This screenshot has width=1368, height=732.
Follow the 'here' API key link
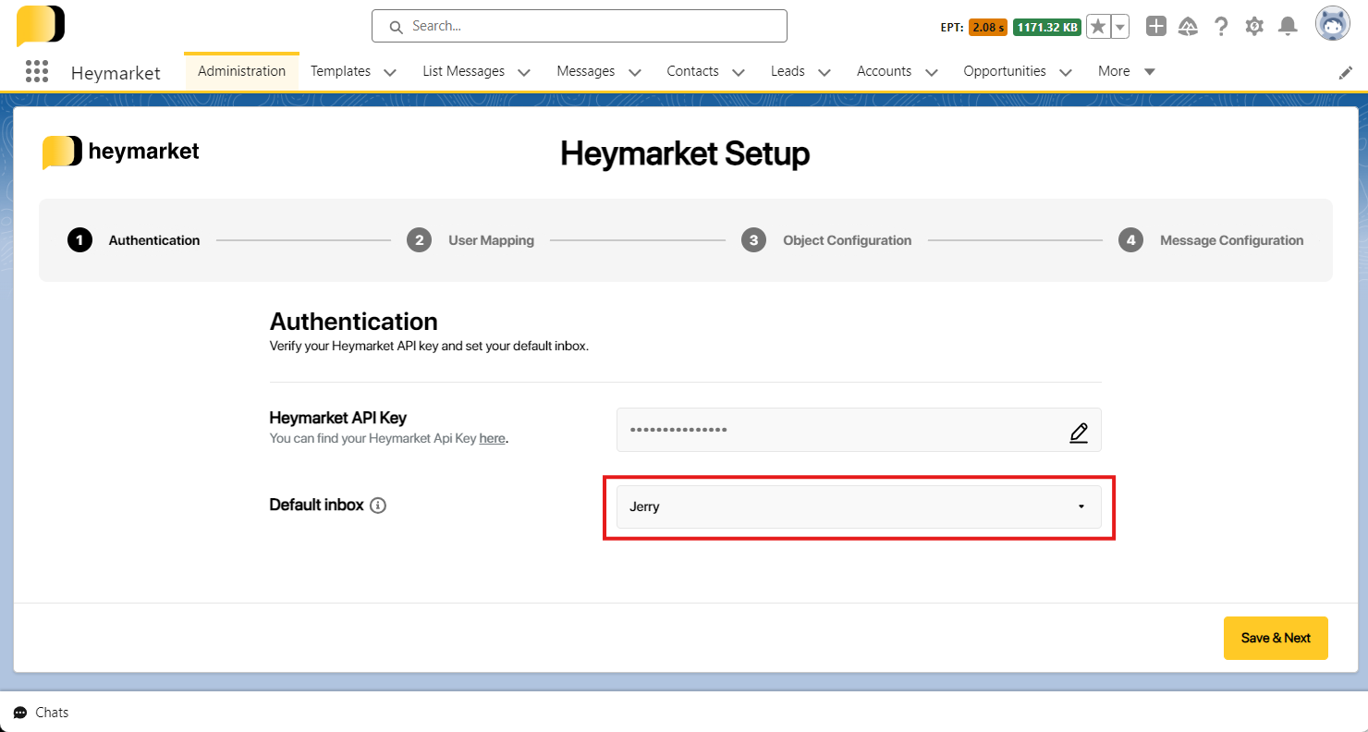point(492,439)
